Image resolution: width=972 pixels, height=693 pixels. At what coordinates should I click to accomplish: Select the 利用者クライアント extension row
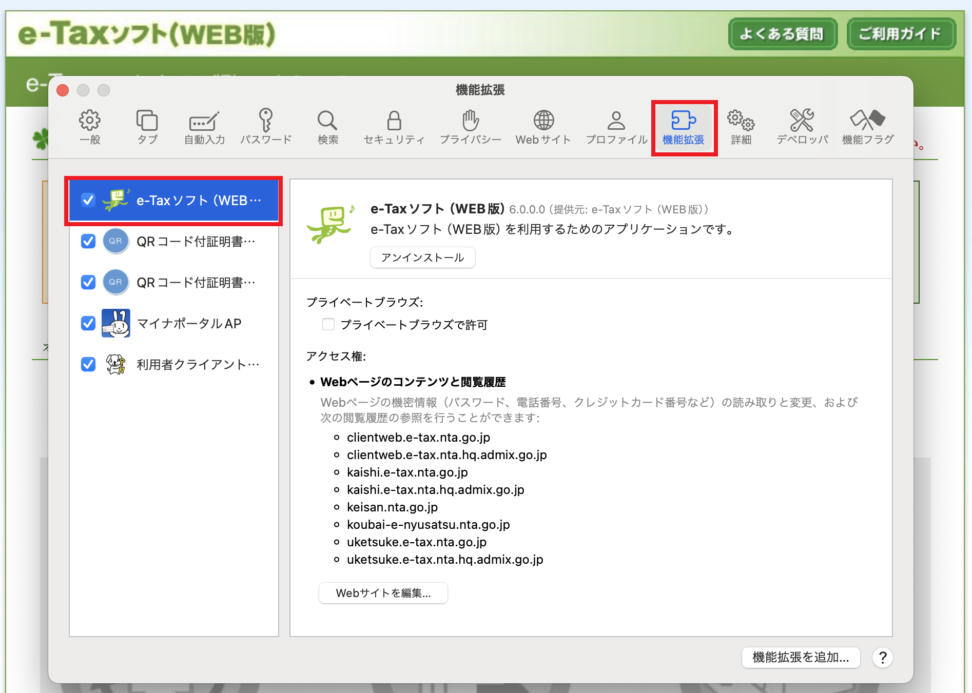pyautogui.click(x=174, y=364)
